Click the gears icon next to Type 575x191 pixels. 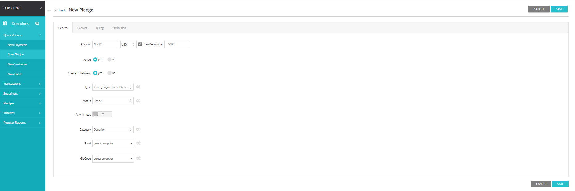point(138,87)
